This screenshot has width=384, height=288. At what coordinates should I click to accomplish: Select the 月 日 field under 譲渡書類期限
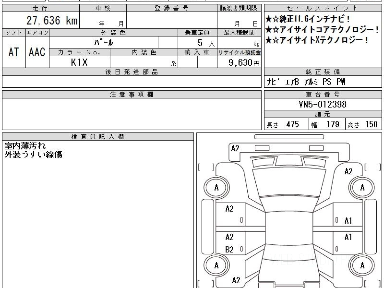246,23
